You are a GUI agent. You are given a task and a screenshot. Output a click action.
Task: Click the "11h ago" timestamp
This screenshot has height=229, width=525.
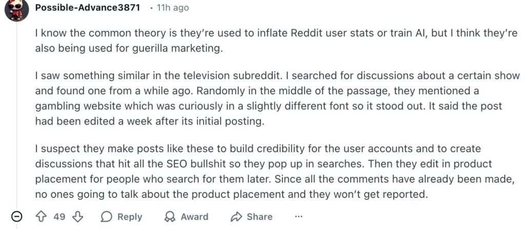[x=173, y=8]
